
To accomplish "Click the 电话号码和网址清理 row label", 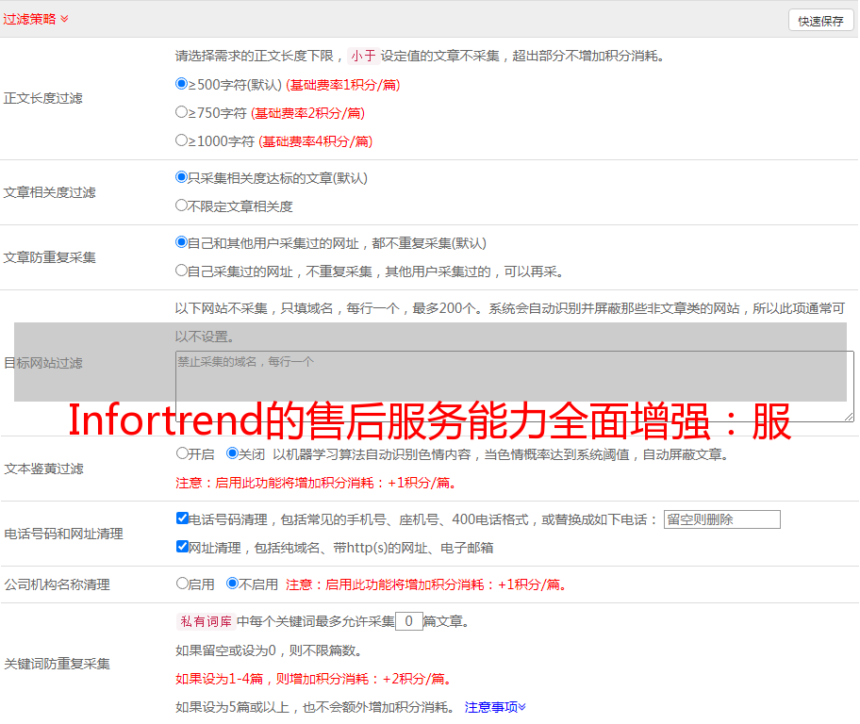I will click(63, 534).
